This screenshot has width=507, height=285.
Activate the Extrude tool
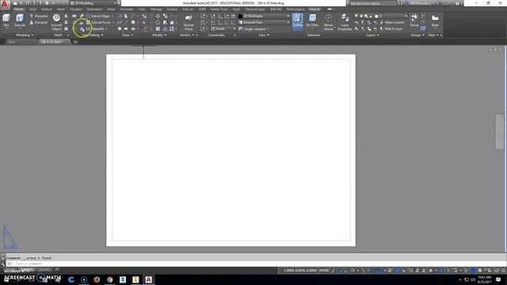point(20,21)
